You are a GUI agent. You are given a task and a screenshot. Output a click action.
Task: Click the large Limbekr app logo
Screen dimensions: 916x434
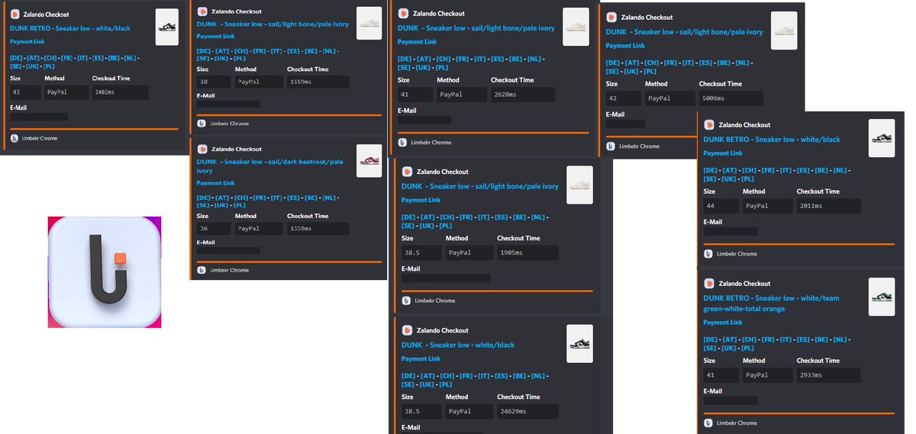coord(105,272)
